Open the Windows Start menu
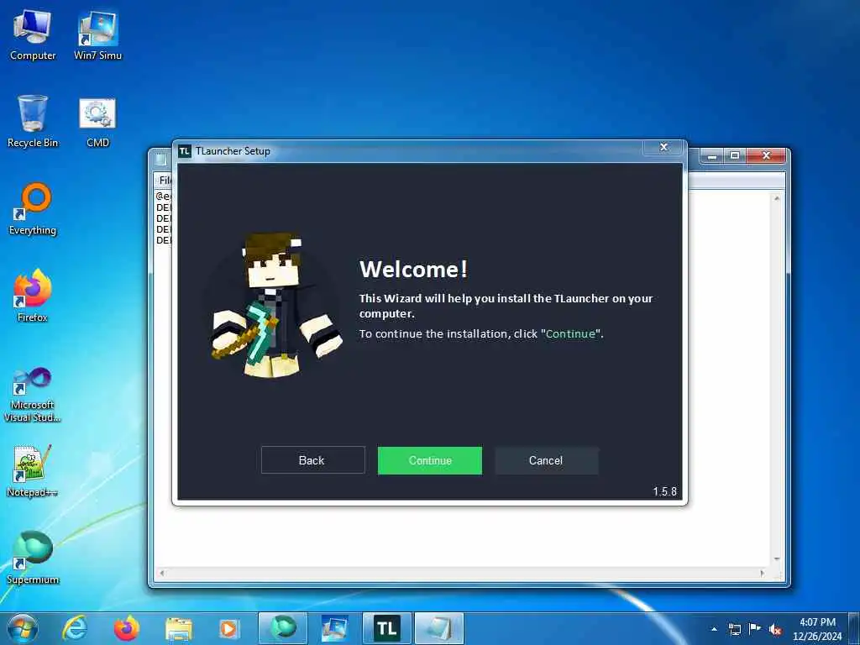The width and height of the screenshot is (860, 645). pyautogui.click(x=23, y=628)
